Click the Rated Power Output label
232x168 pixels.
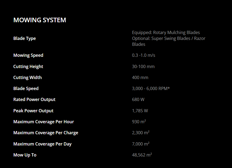pyautogui.click(x=34, y=99)
